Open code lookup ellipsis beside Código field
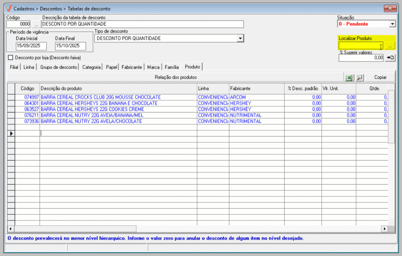Image resolution: width=402 pixels, height=256 pixels. pyautogui.click(x=36, y=24)
